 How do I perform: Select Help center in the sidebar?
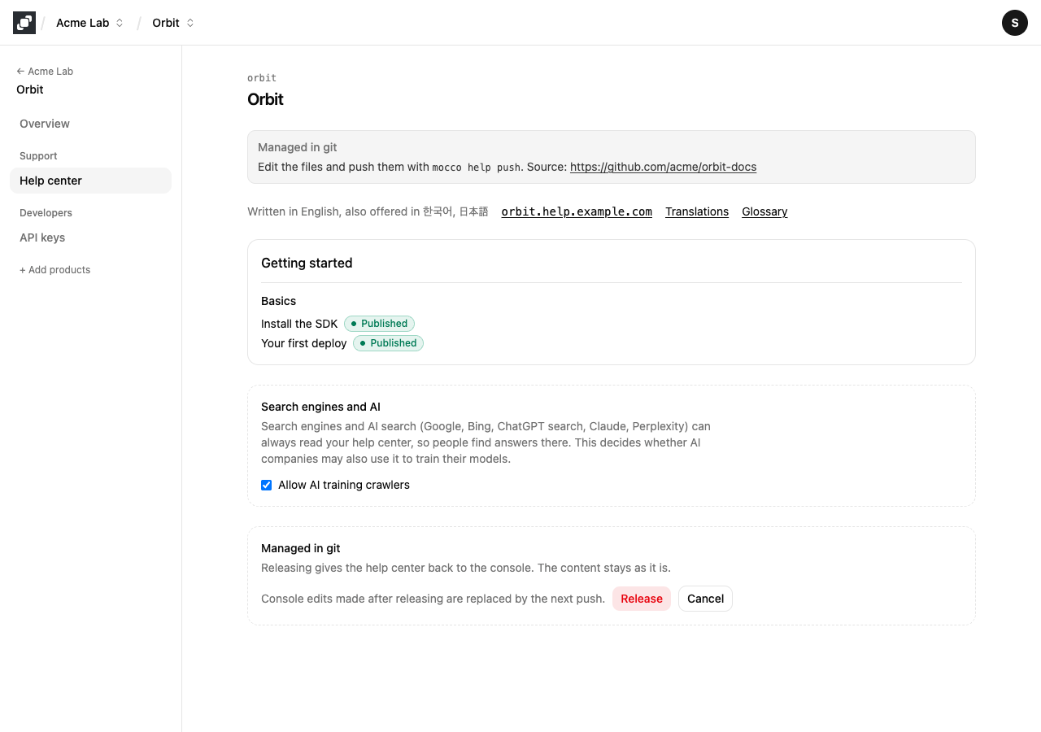tap(90, 181)
